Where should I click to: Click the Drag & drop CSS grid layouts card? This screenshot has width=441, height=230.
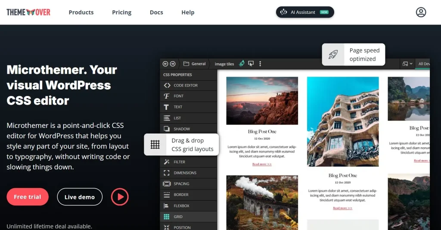click(181, 145)
